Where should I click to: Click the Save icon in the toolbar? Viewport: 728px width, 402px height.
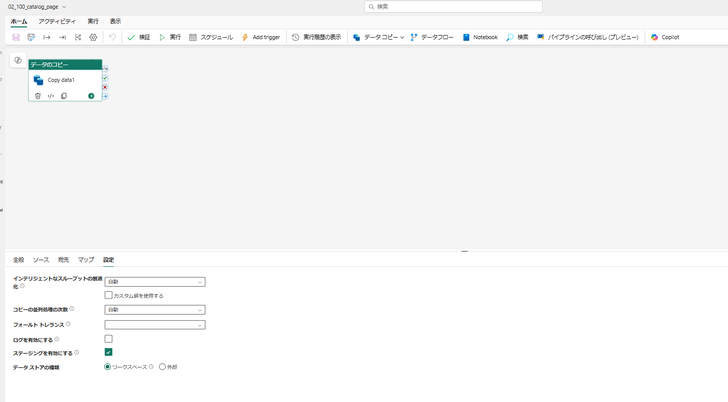[16, 37]
